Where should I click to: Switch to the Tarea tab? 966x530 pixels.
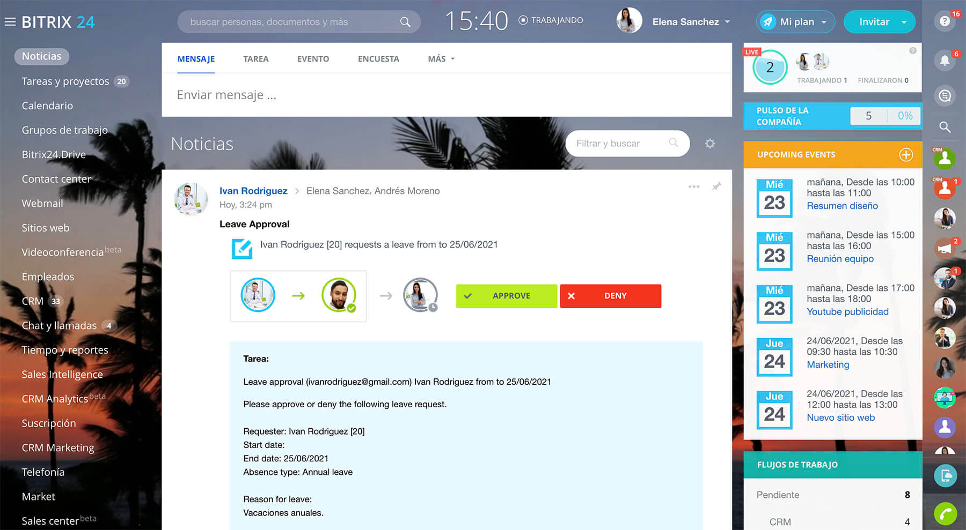pyautogui.click(x=255, y=59)
